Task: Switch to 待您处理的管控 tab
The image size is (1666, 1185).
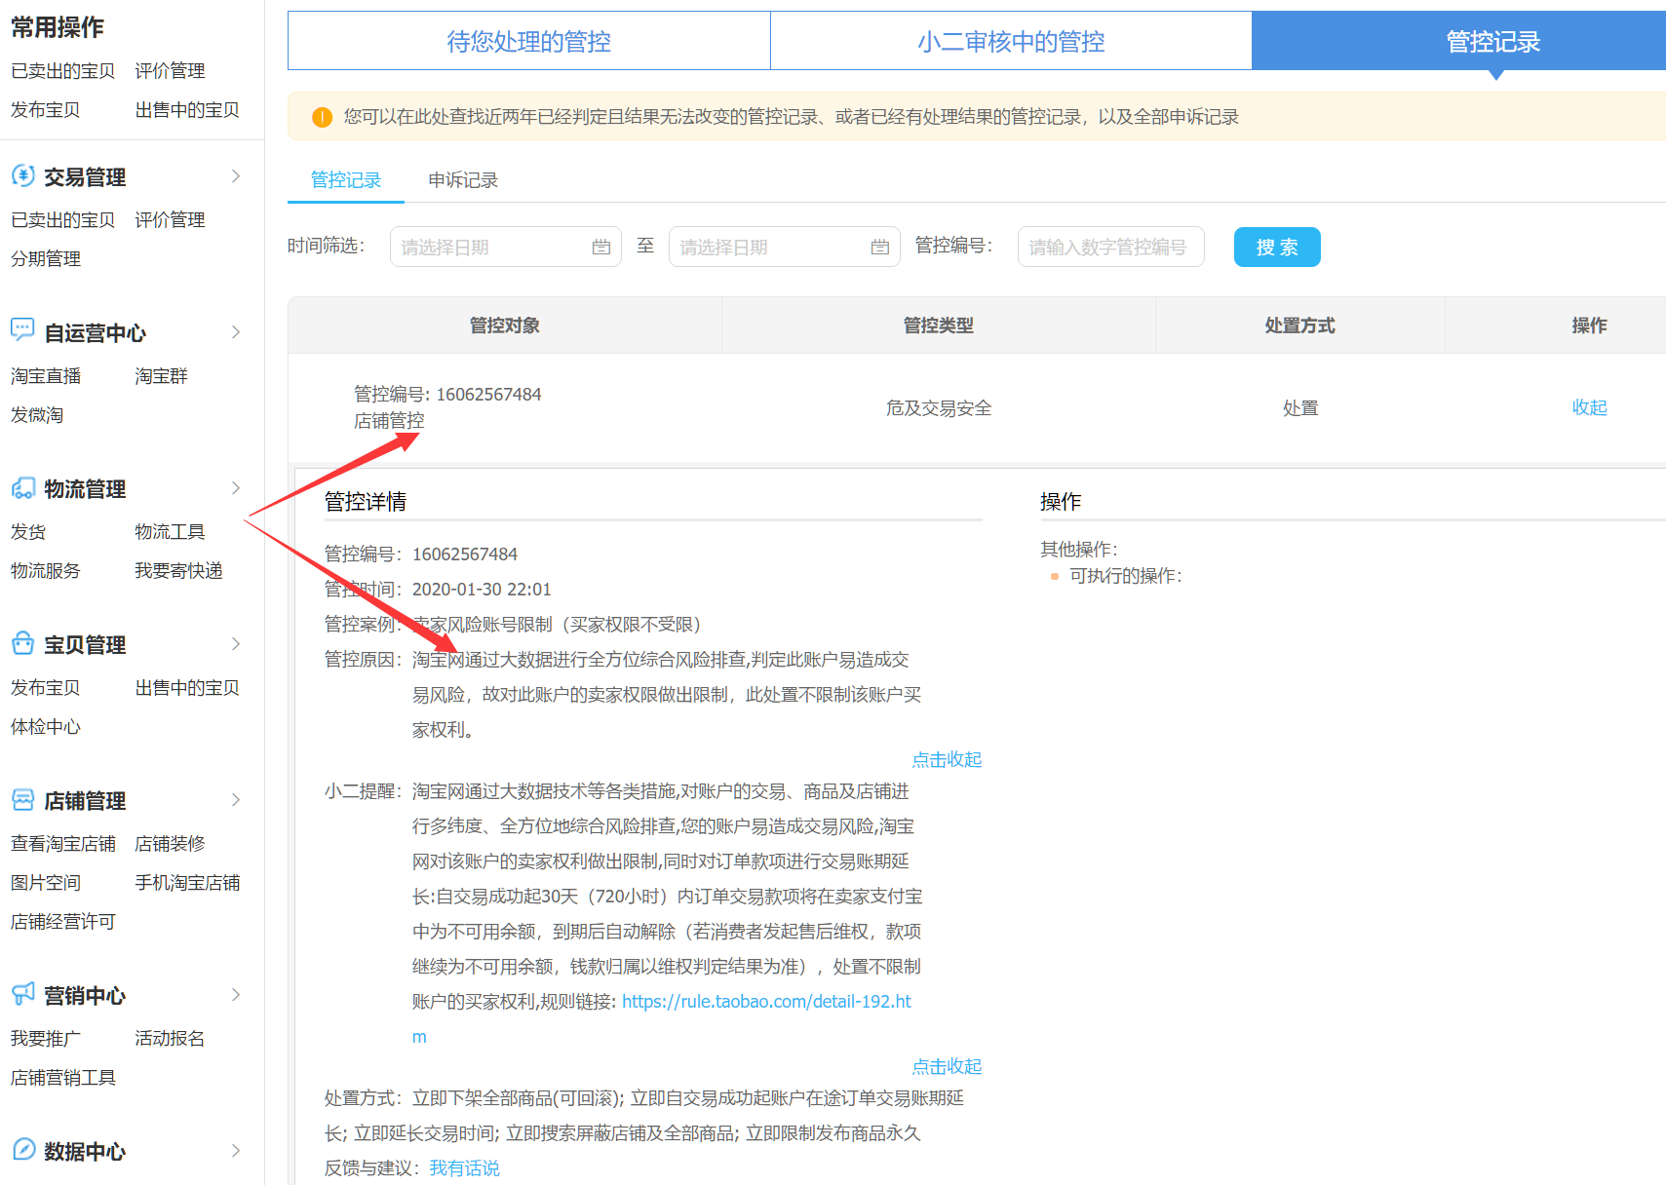Action: [x=528, y=42]
